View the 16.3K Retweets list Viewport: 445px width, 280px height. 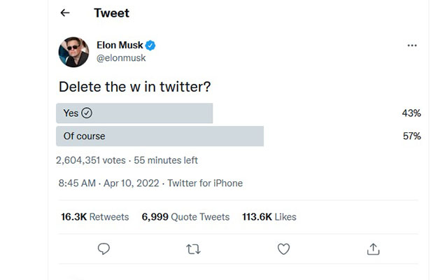[95, 217]
